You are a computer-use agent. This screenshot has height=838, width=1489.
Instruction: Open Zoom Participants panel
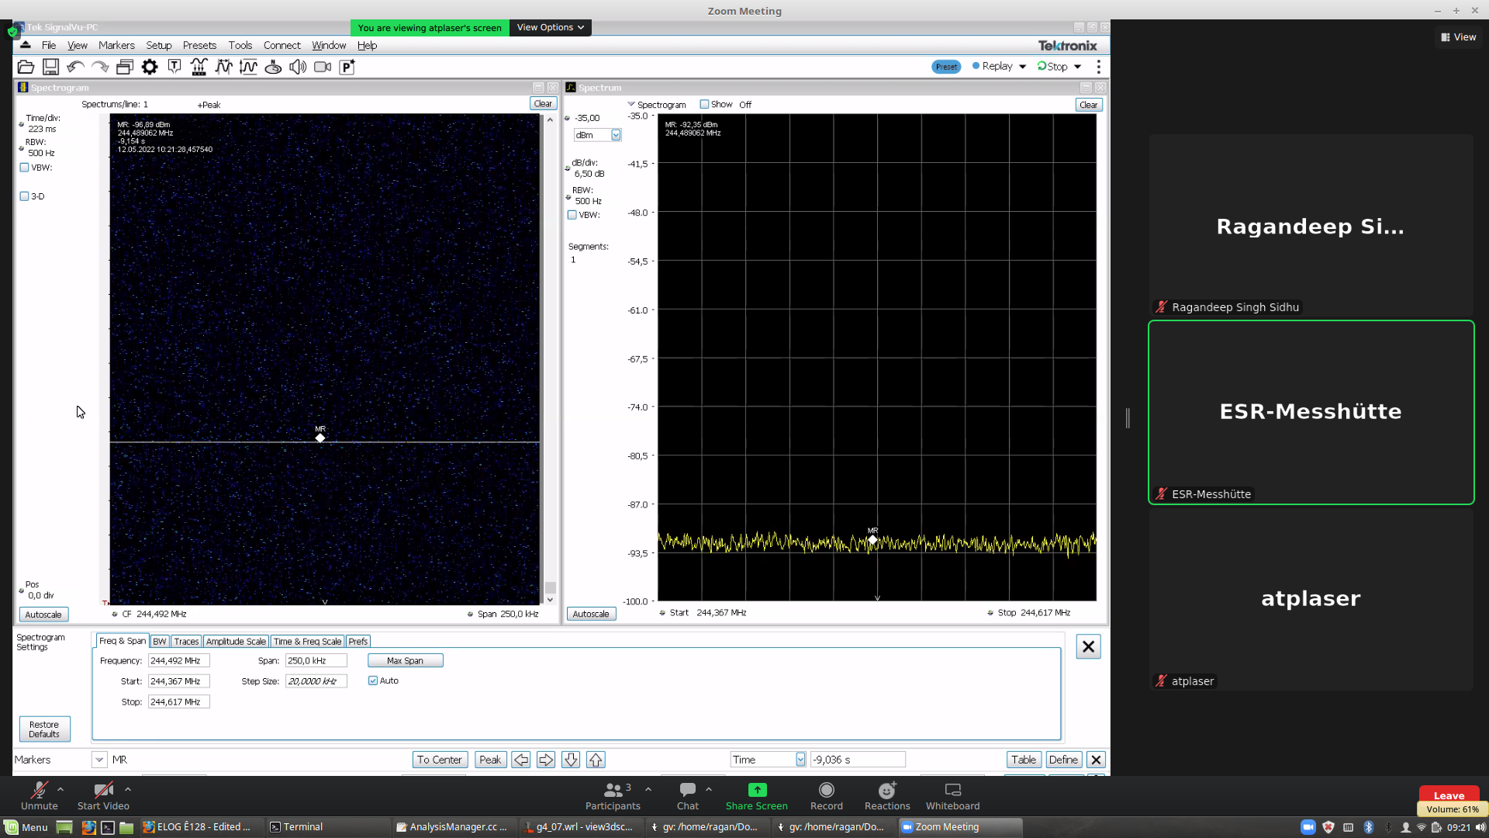click(x=613, y=796)
